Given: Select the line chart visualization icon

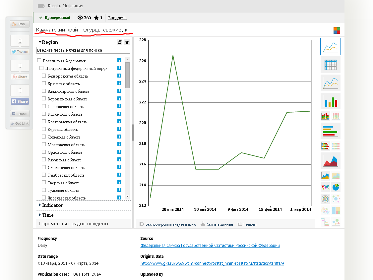Looking at the screenshot, I should 331,46.
